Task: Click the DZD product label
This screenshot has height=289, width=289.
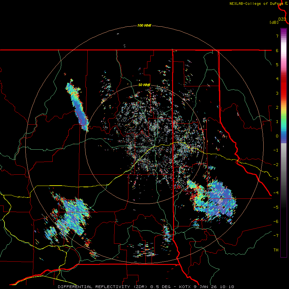Action: (282, 19)
